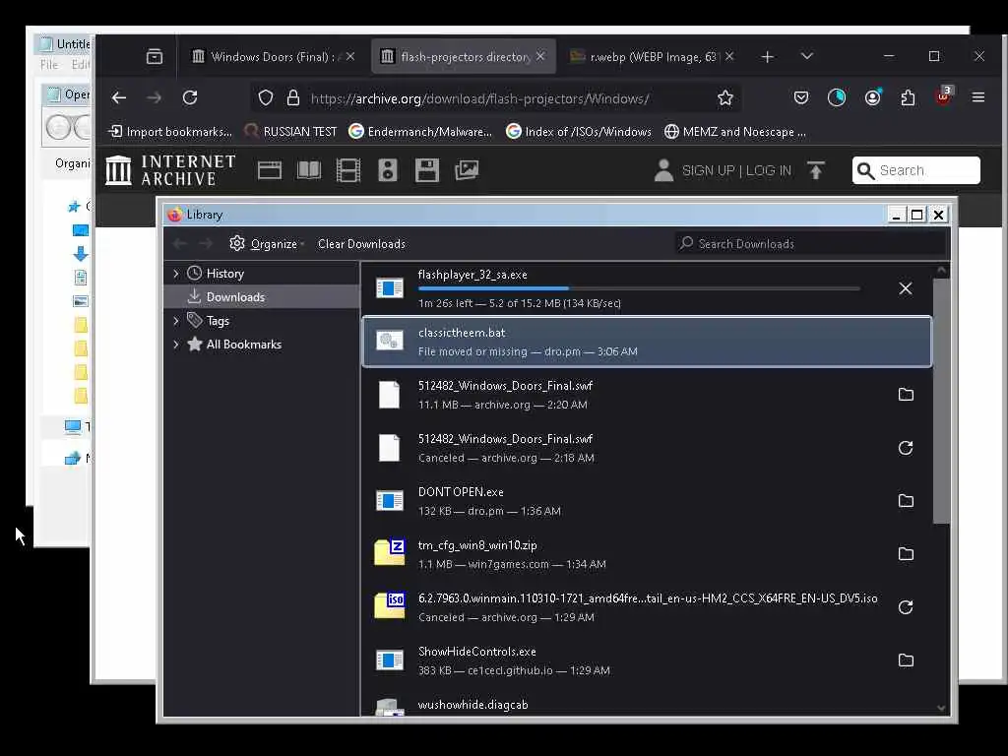Open the Firefox View icon in tab bar
Screen dimensions: 1008x756
tap(155, 56)
